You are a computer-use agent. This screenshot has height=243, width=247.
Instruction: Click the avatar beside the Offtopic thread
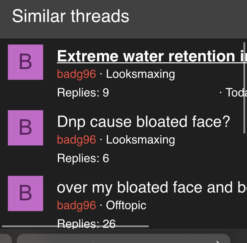(25, 194)
